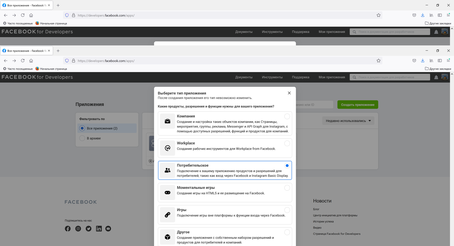The height and width of the screenshot is (246, 454).
Task: Close the Выберите тип приложения dialog
Action: click(289, 93)
